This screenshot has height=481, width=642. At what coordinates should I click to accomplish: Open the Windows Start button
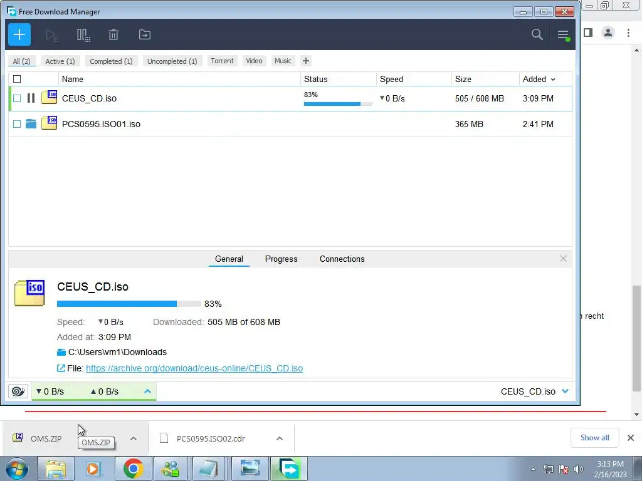click(x=17, y=468)
